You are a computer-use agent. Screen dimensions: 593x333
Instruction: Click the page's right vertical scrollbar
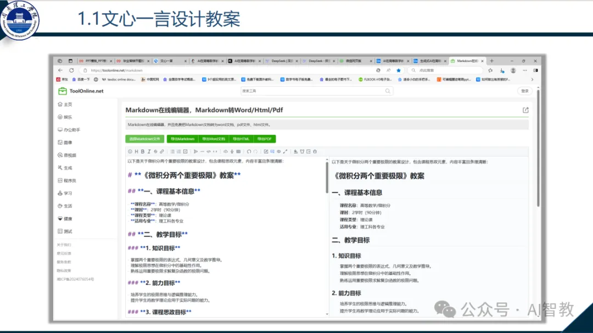[538, 148]
